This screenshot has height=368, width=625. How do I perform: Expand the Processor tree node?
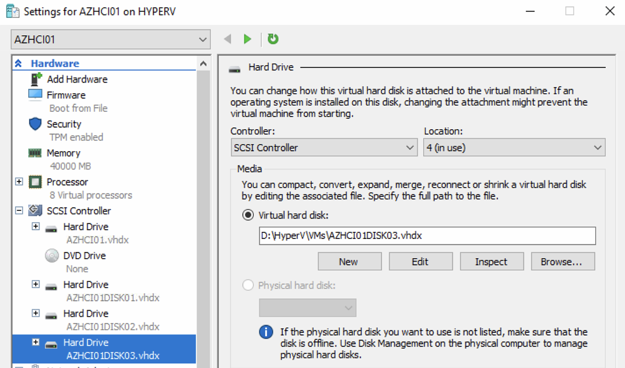19,182
